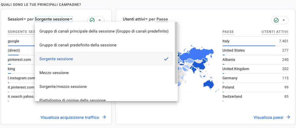Click the google source row

pyautogui.click(x=21, y=41)
